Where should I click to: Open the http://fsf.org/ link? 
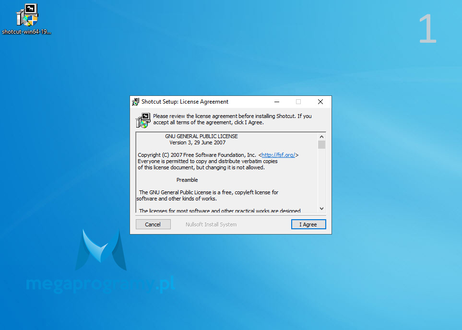(x=278, y=155)
